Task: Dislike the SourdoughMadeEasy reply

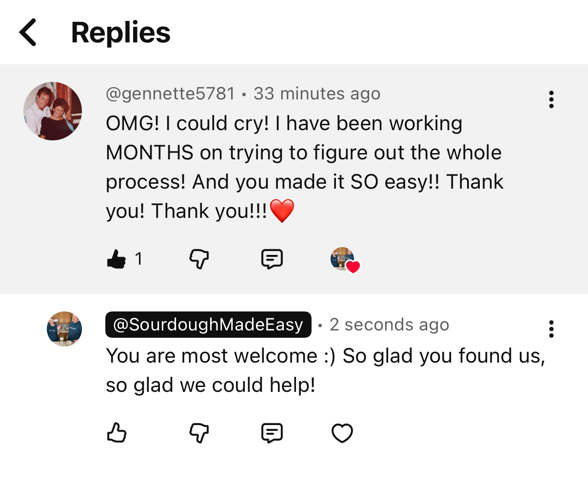Action: coord(199,433)
